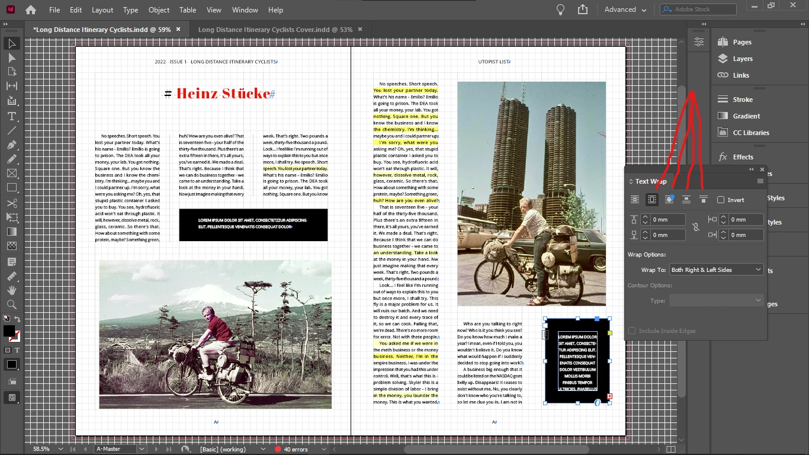Select the Hand tool
The image size is (809, 455).
point(12,290)
